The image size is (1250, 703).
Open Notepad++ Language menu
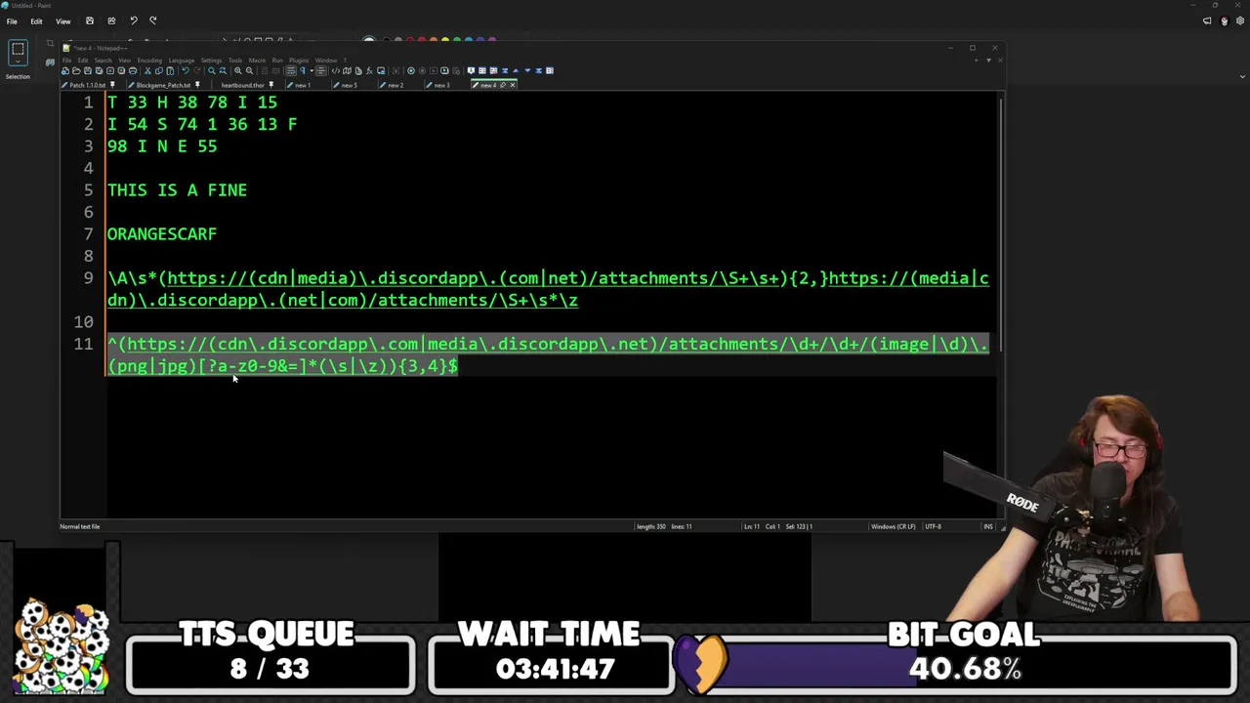181,61
